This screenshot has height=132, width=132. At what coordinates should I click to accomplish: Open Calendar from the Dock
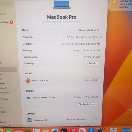pyautogui.click(x=18, y=131)
